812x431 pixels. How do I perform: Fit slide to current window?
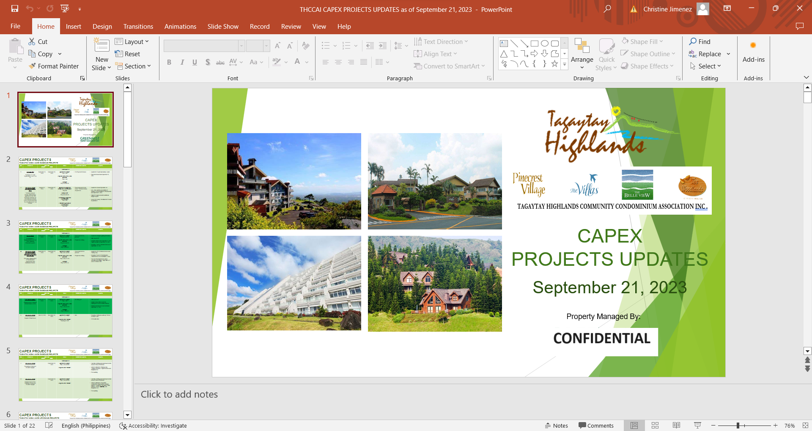(x=805, y=426)
